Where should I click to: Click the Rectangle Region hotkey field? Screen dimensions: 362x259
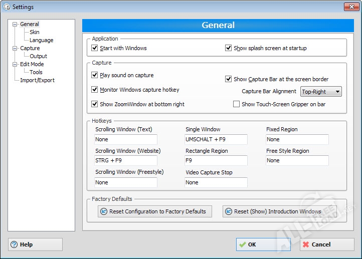(x=216, y=161)
